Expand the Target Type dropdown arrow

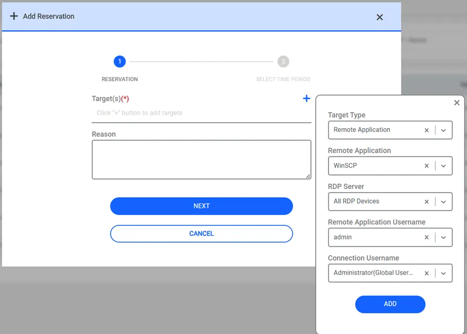click(444, 130)
